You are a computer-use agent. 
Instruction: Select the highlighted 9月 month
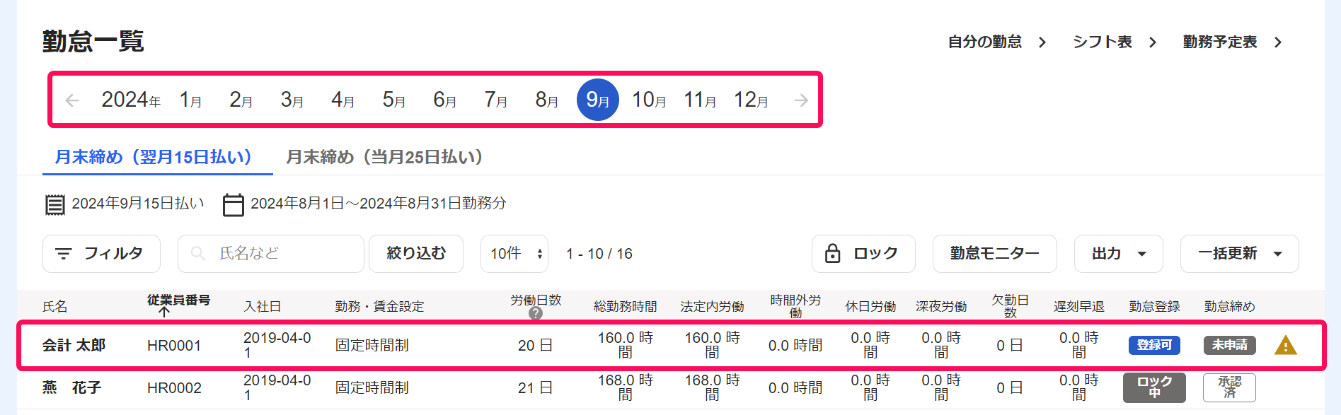click(598, 100)
